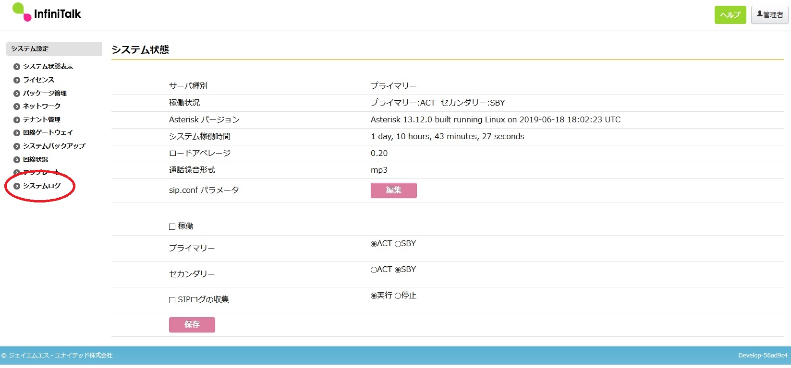Open テナント管理 page
Screen dimensions: 791x368
pos(42,120)
